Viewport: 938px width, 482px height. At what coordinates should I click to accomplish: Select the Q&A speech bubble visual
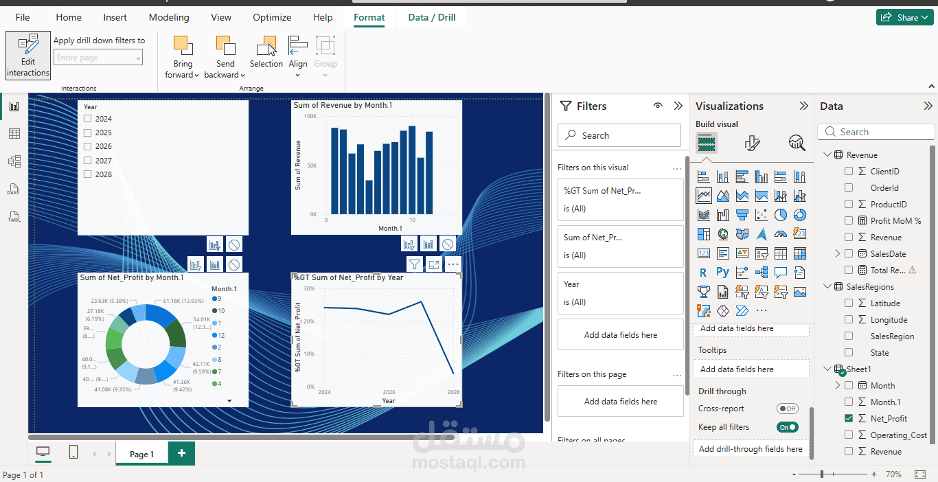(780, 273)
